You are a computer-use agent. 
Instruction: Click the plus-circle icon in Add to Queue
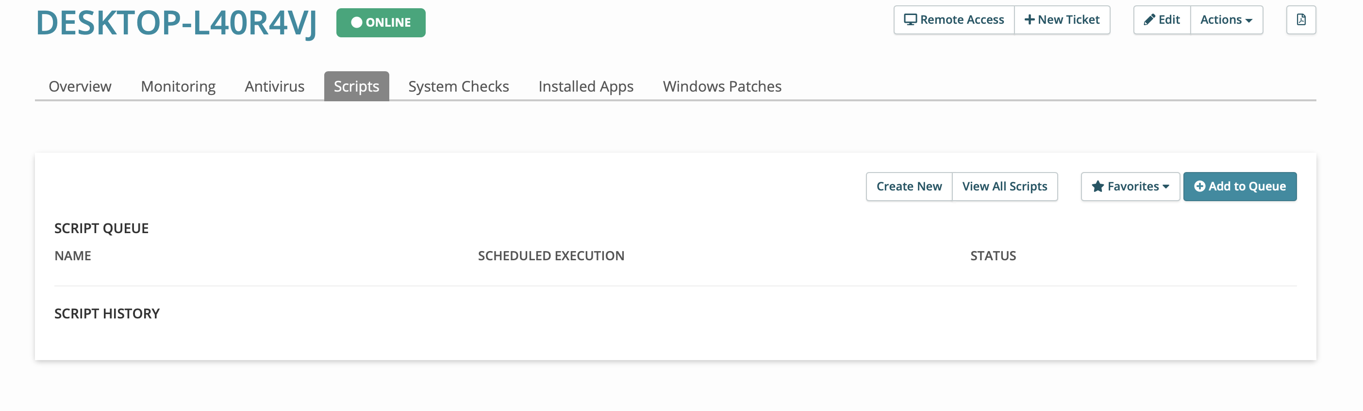point(1199,187)
